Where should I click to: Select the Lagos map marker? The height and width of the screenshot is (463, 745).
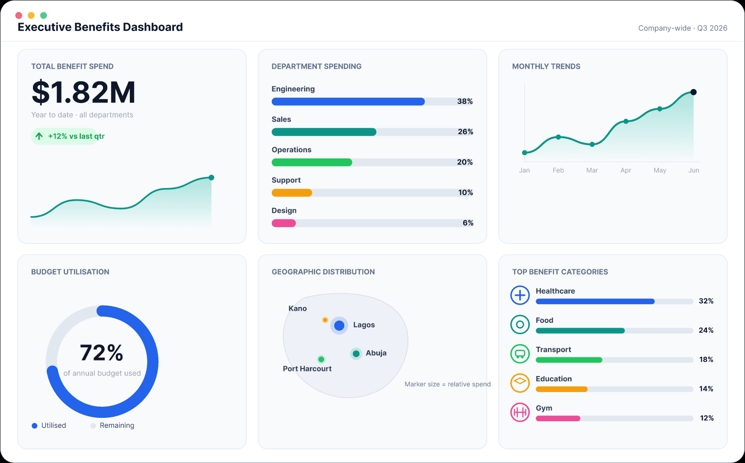pyautogui.click(x=339, y=325)
